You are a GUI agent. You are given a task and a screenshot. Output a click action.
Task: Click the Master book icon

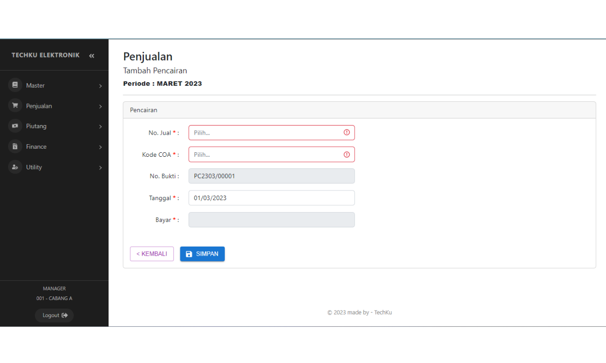coord(15,85)
